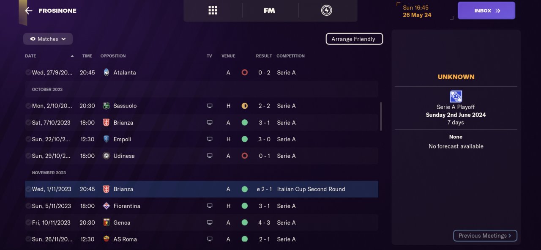The image size is (541, 250).
Task: Click the Fiorentina club badge
Action: 106,206
